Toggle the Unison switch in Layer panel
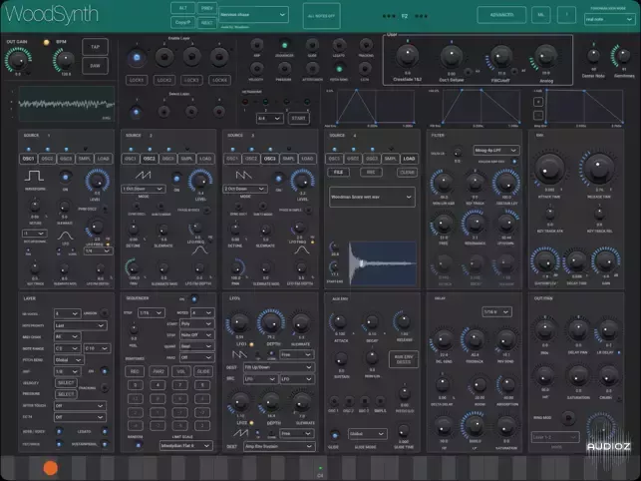Screen dimensions: 641x481 tap(105, 313)
